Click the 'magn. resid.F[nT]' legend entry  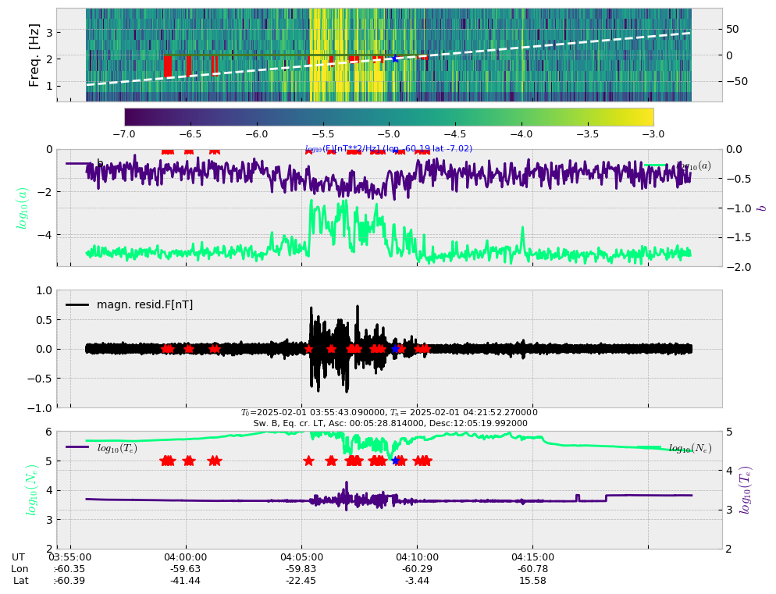click(130, 304)
